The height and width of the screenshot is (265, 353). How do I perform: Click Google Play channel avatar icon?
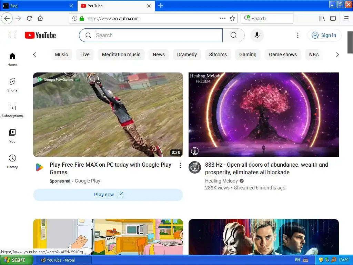click(x=40, y=167)
